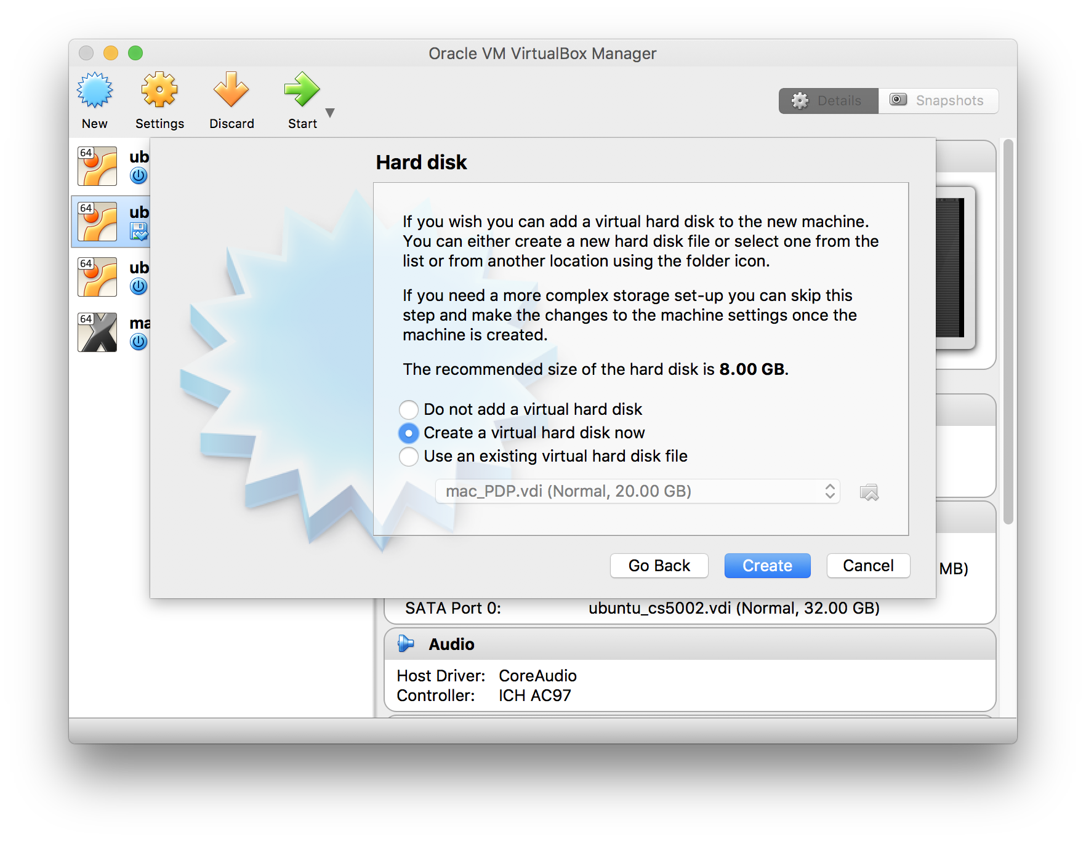Click the New virtual machine icon
The height and width of the screenshot is (842, 1086).
pos(95,90)
